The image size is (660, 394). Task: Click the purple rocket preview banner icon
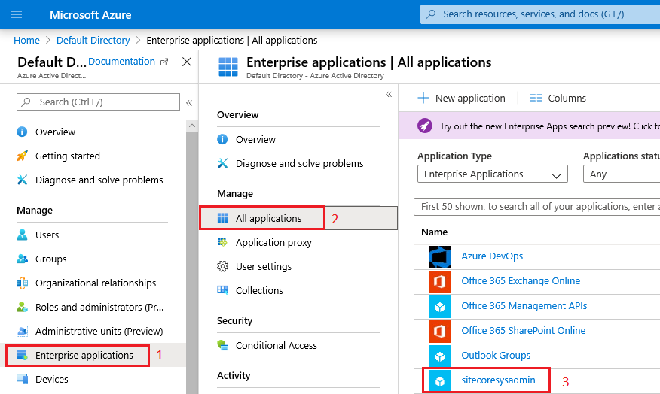425,126
